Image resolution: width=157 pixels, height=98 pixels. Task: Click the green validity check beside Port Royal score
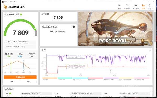[x=21, y=14]
